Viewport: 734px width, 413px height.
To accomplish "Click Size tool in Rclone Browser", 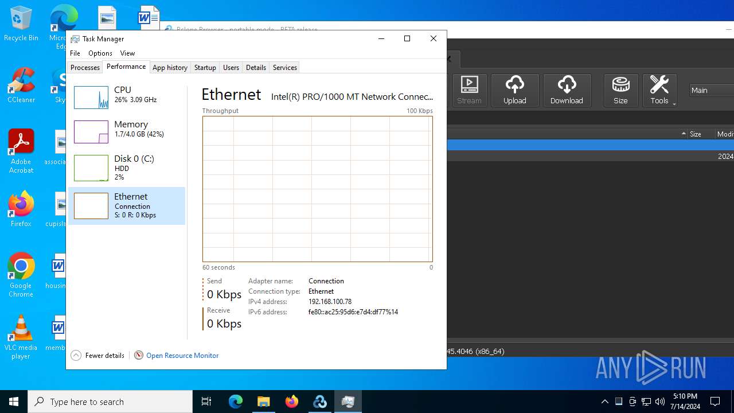I will 620,90.
